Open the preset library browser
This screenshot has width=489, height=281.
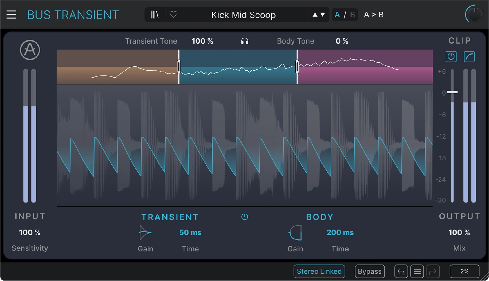155,14
